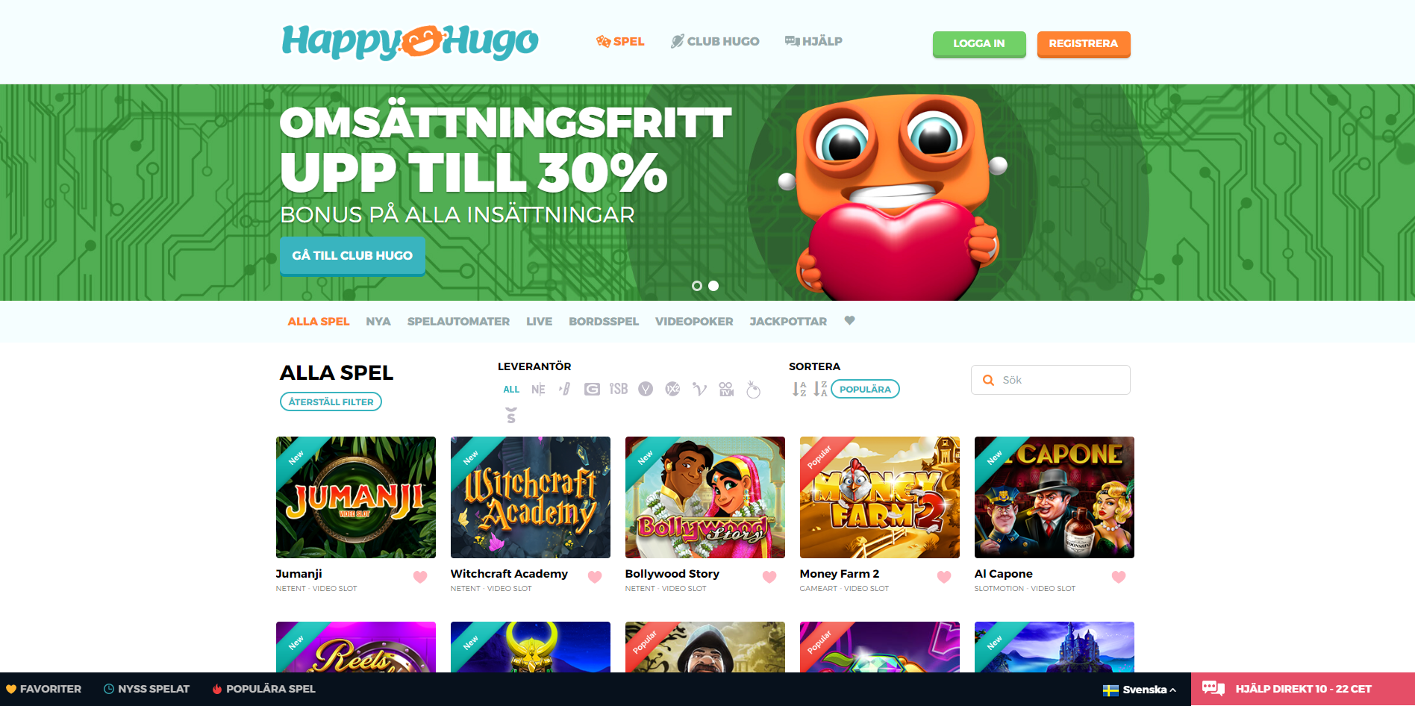Switch to the JACKPOTTAR category tab

click(x=788, y=322)
